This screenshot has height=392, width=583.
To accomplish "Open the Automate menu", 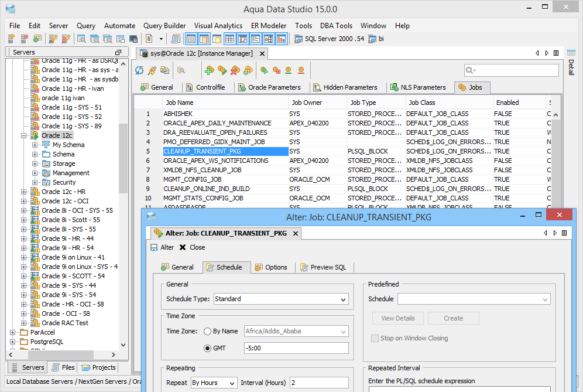I will [x=120, y=26].
